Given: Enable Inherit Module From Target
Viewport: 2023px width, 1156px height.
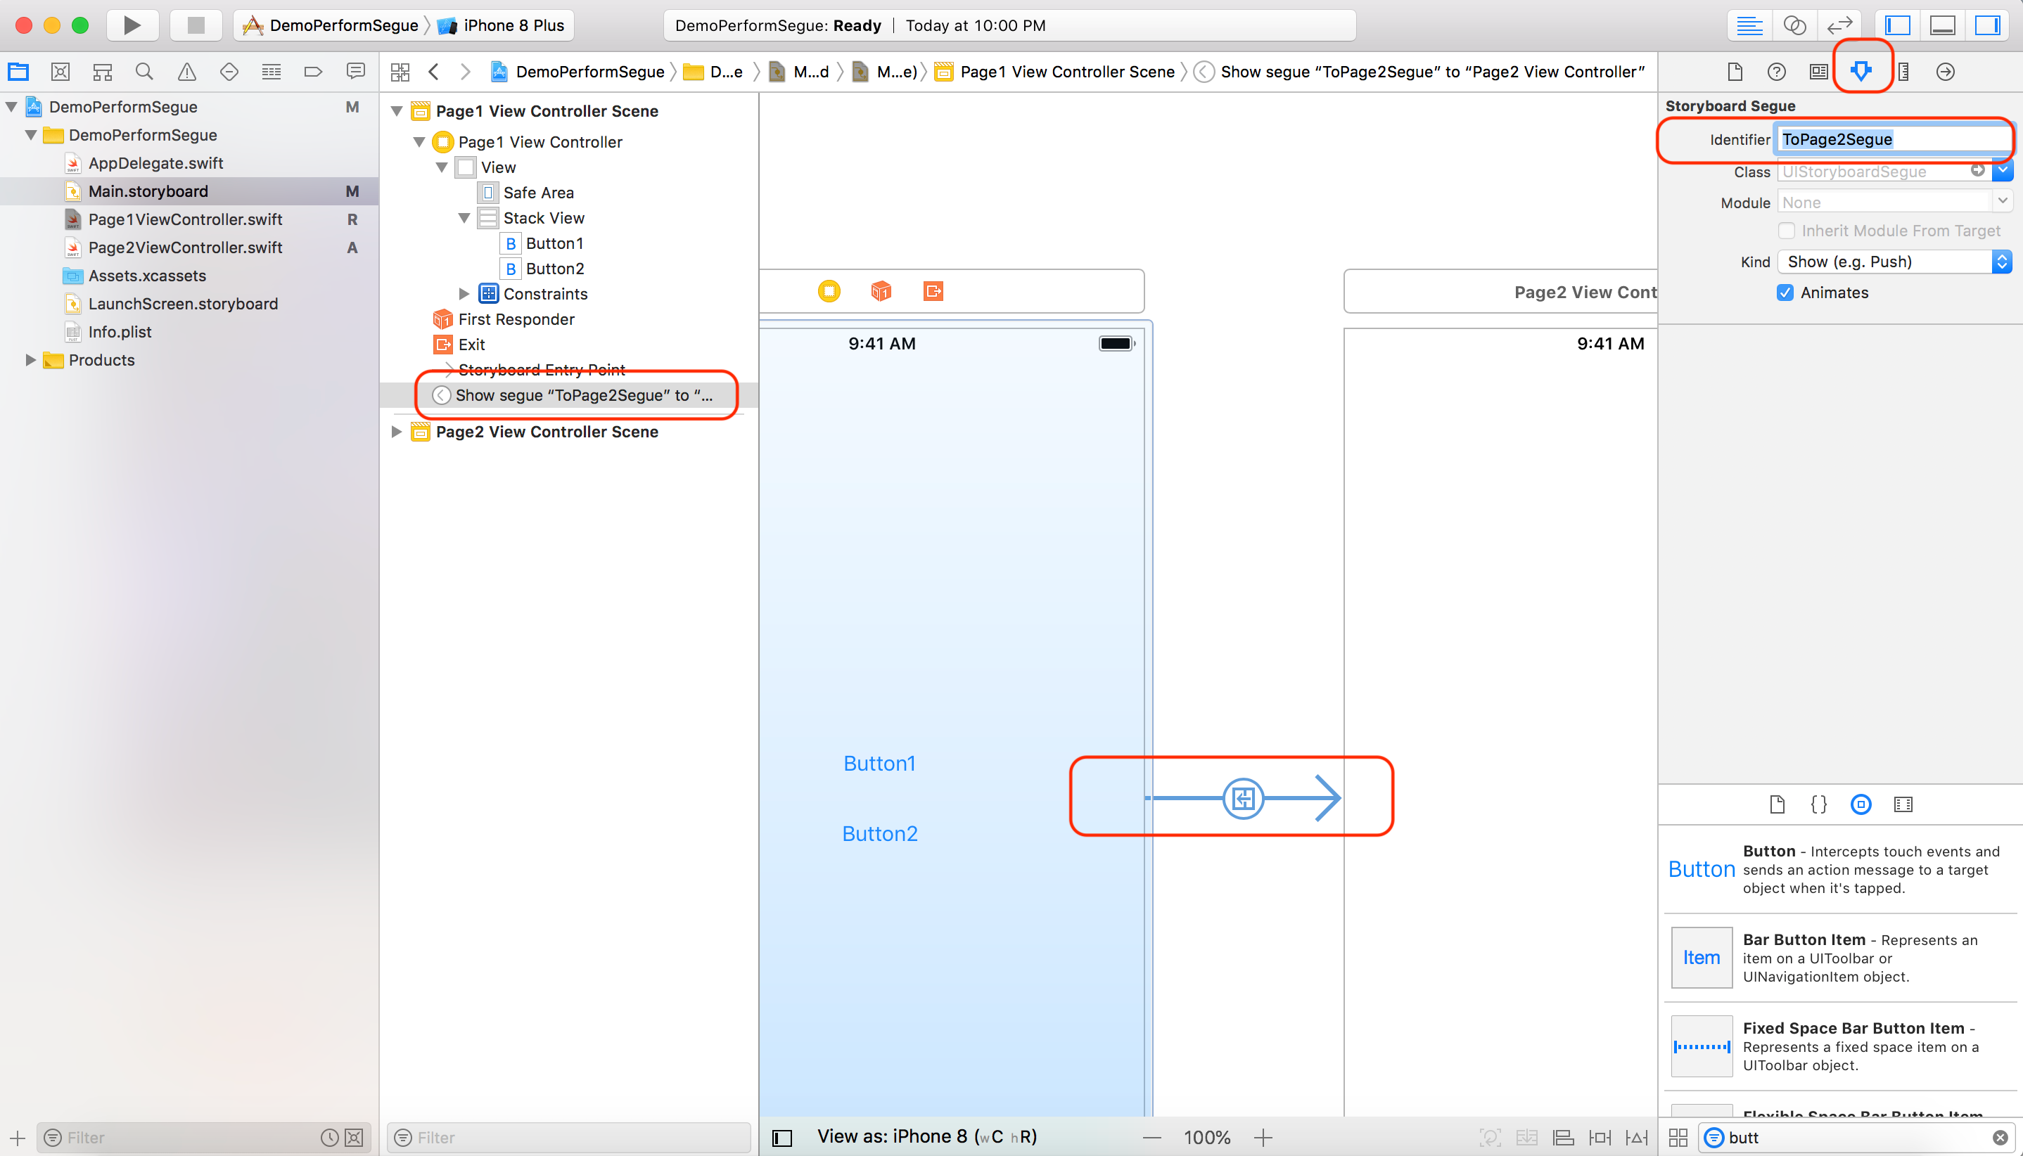Looking at the screenshot, I should pyautogui.click(x=1787, y=230).
